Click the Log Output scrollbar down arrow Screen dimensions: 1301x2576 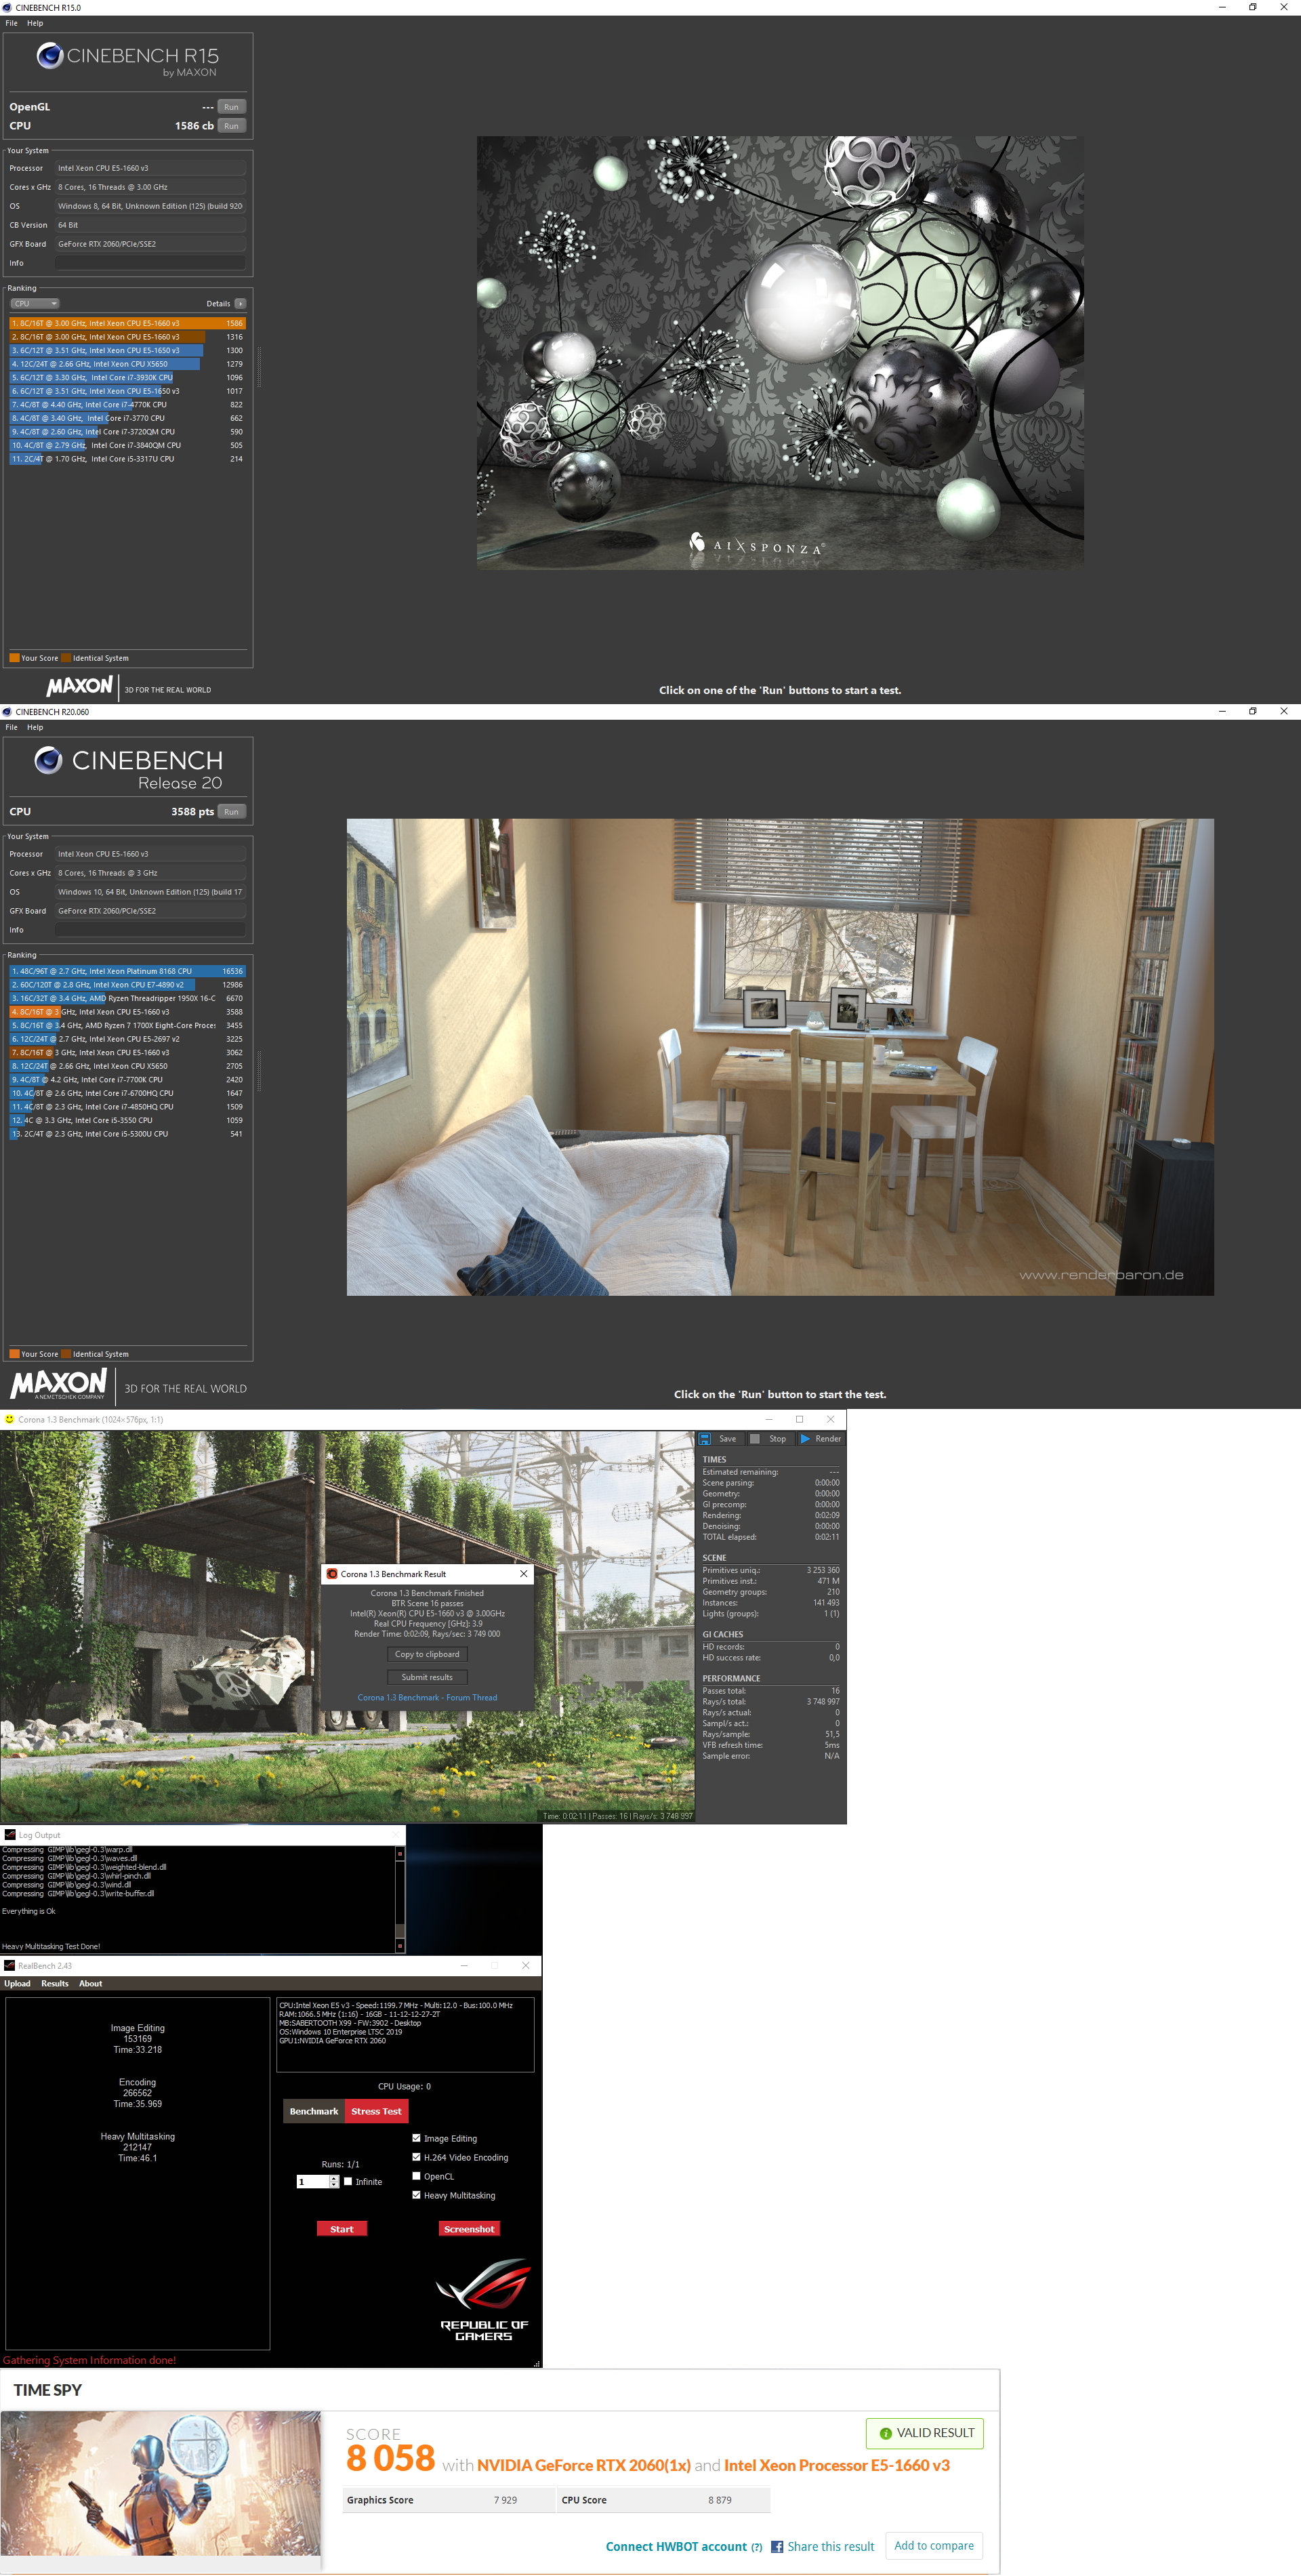400,1946
